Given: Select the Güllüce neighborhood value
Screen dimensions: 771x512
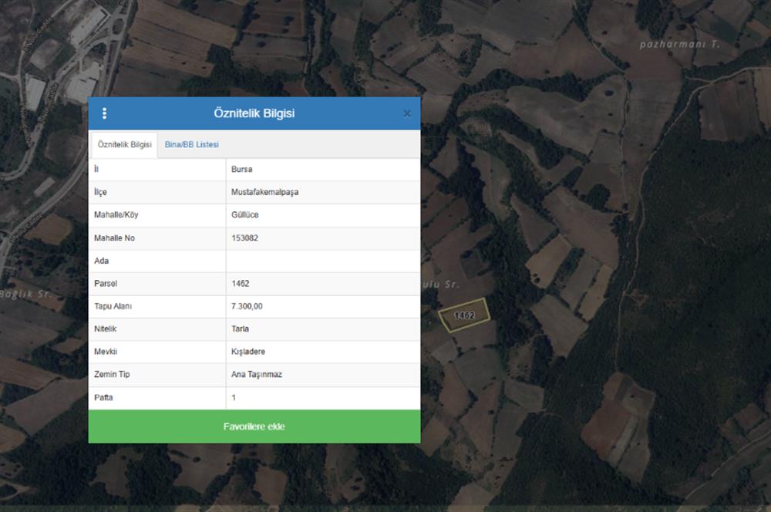Looking at the screenshot, I should click(245, 215).
